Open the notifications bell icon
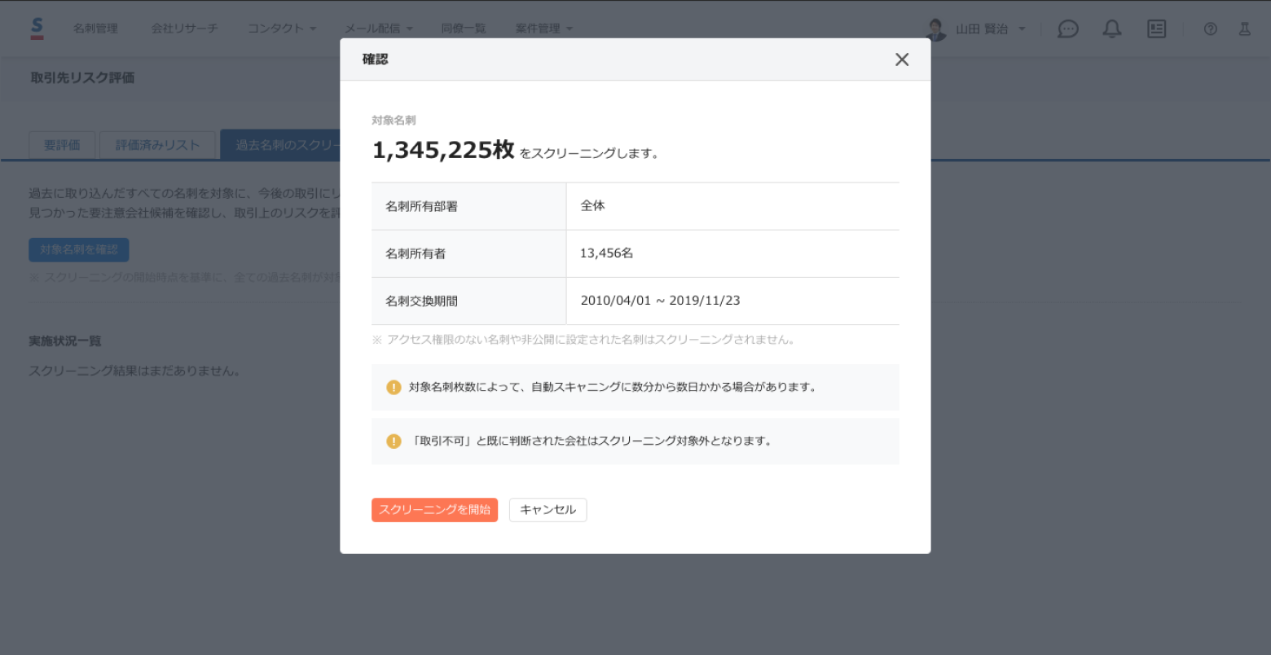Viewport: 1271px width, 655px height. (x=1111, y=29)
